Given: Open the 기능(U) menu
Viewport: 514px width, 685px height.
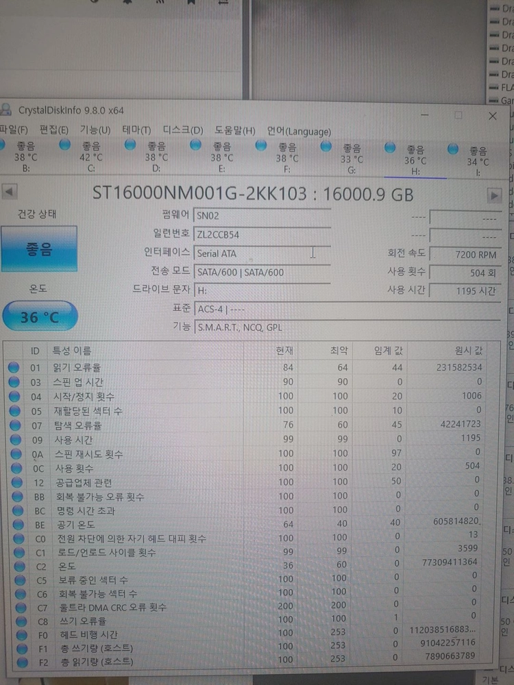Looking at the screenshot, I should pos(95,129).
